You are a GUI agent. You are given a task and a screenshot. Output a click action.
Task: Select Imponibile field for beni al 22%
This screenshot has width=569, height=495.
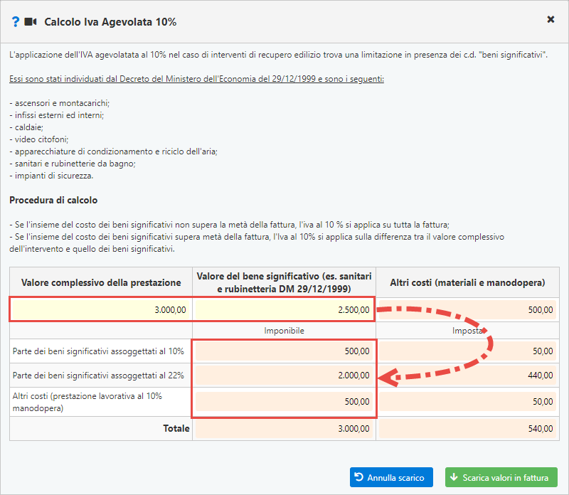click(284, 375)
